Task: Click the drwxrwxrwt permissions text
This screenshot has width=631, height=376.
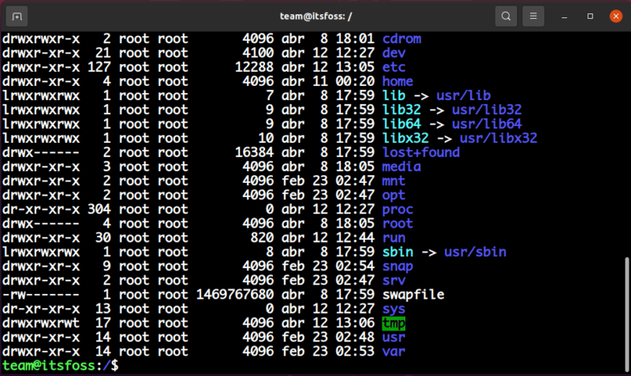Action: pyautogui.click(x=41, y=323)
